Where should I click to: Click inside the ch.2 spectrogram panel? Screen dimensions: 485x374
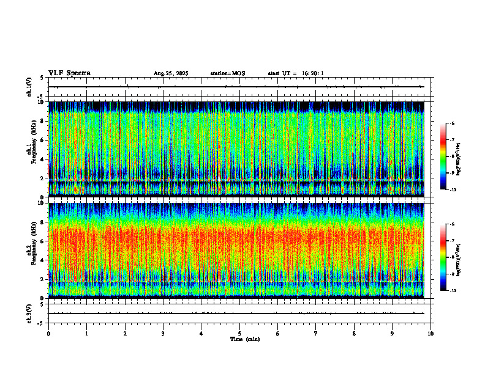(236, 251)
